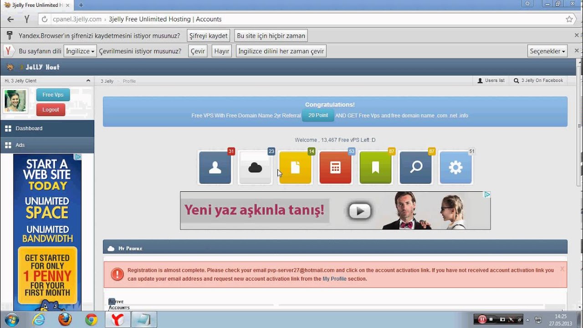This screenshot has height=328, width=583.
Task: Open 3 Jelly On Facebook link
Action: point(538,81)
